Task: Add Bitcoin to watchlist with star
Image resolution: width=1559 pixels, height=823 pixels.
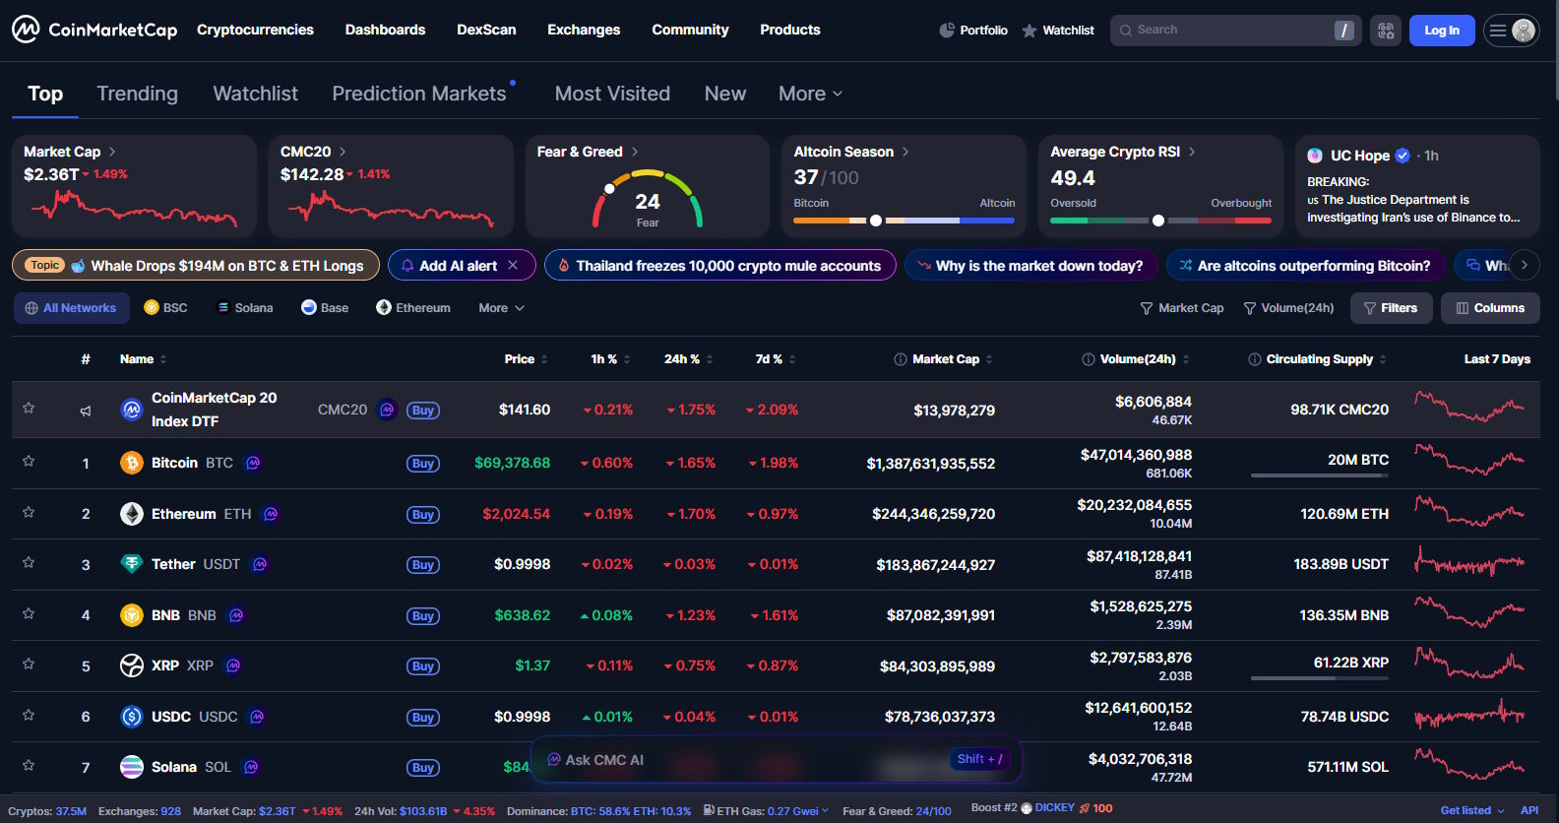Action: pos(29,461)
